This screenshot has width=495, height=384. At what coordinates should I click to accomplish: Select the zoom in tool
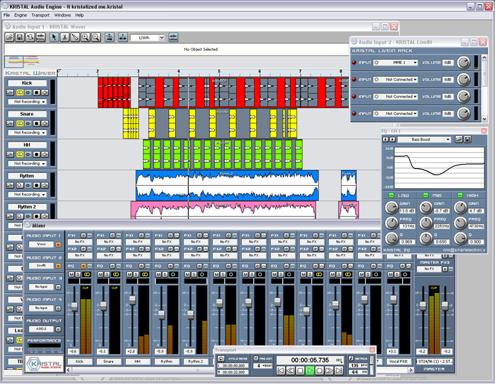coord(85,37)
